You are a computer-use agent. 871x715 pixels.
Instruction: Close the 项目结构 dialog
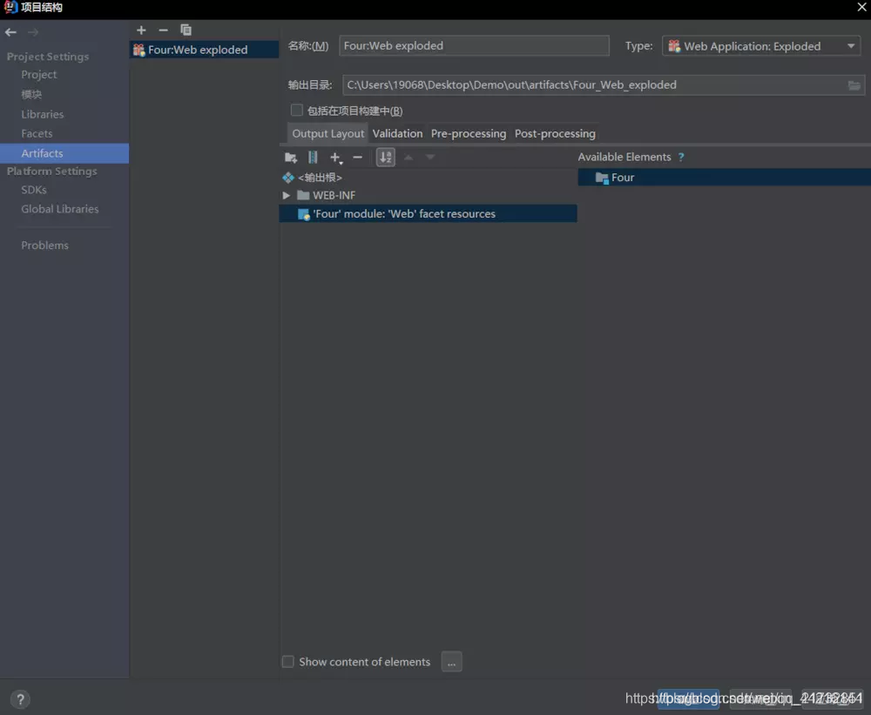pos(861,7)
